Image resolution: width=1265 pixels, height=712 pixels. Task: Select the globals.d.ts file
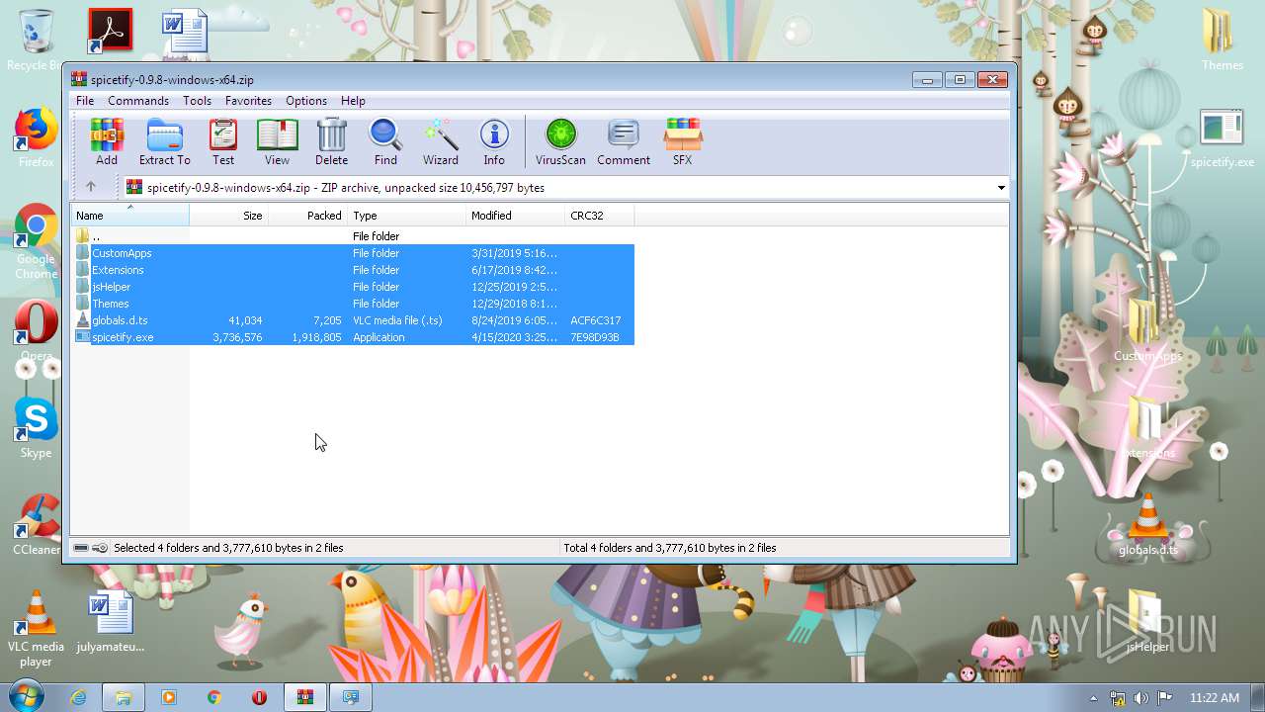353,320
